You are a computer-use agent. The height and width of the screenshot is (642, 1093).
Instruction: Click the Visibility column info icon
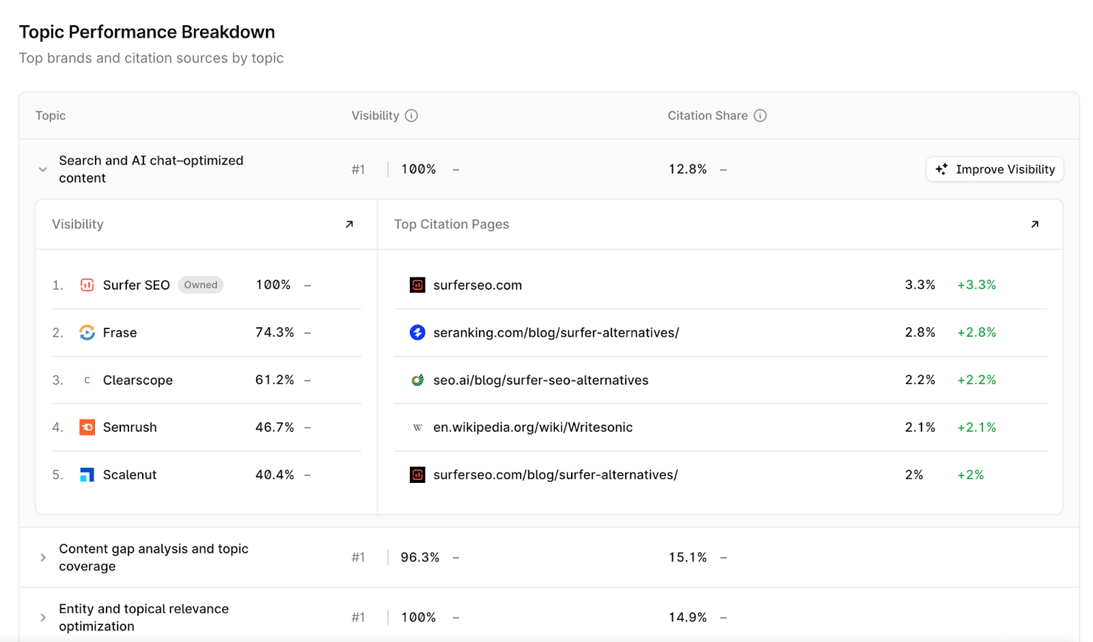tap(411, 115)
